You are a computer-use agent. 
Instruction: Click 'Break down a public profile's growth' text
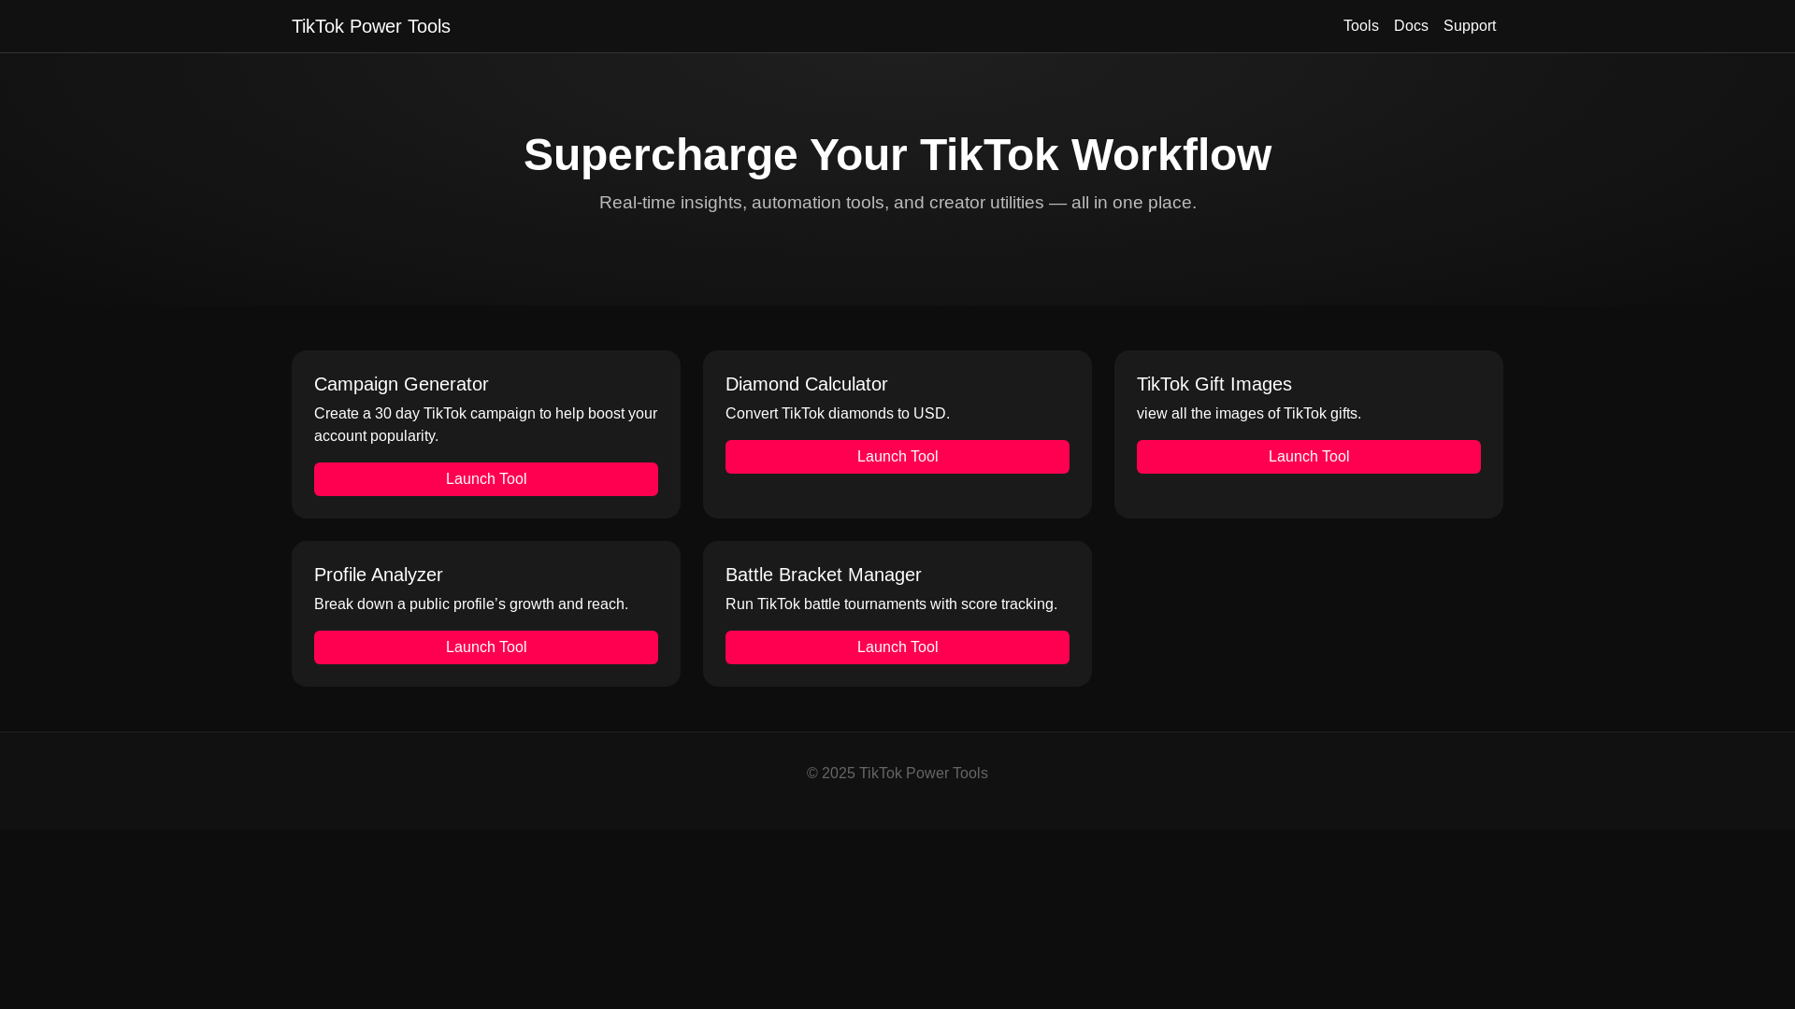pos(471,604)
